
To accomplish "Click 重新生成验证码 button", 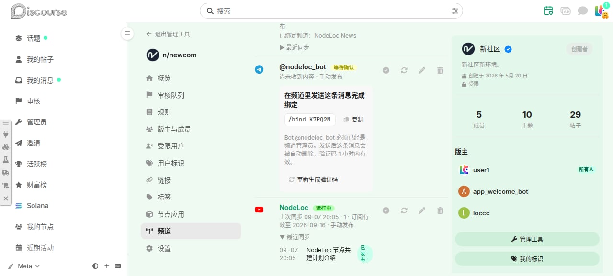I will click(x=313, y=180).
